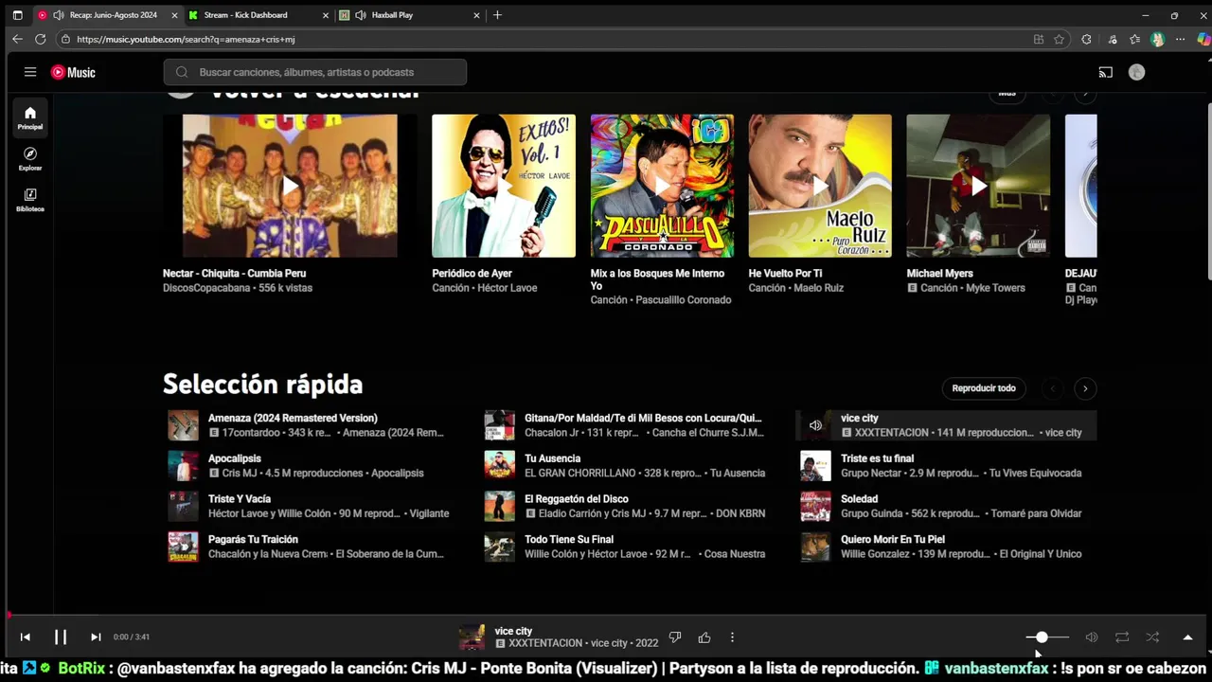The image size is (1212, 682).
Task: Open Apocalipsis by Cris MJ
Action: [235, 458]
